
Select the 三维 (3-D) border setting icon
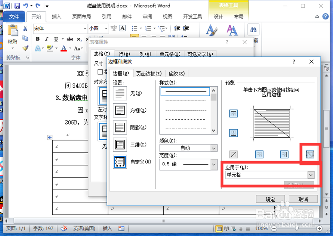119,145
